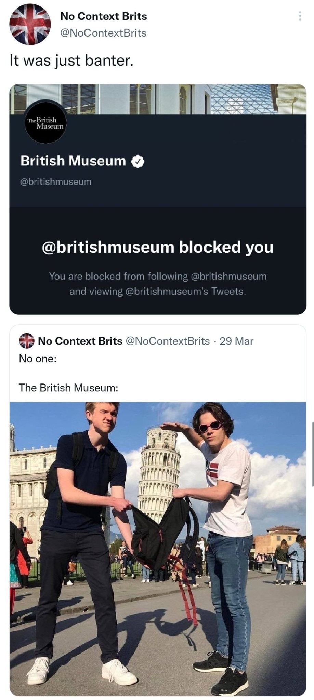Click the 29 Mar timestamp
This screenshot has width=314, height=700.
click(x=236, y=341)
